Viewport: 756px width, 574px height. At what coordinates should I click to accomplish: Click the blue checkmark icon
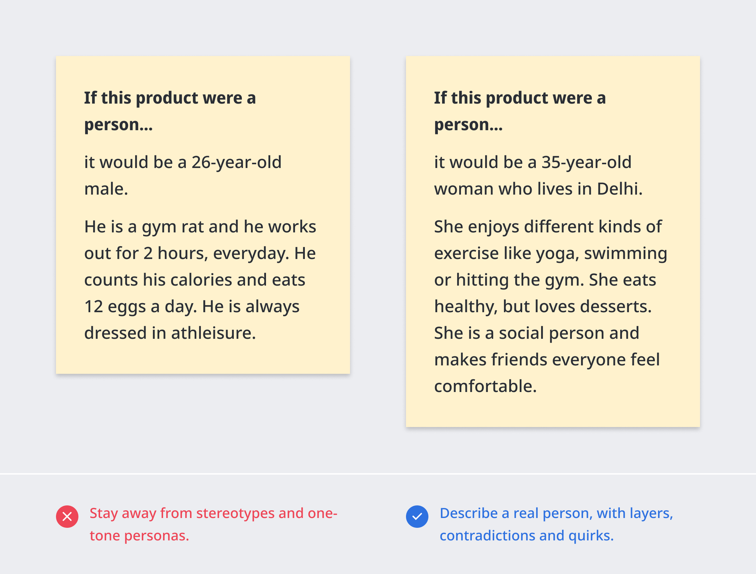pos(417,517)
